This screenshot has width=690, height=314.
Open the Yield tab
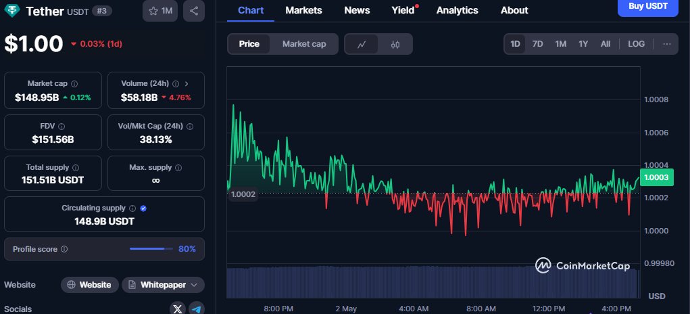pyautogui.click(x=403, y=10)
